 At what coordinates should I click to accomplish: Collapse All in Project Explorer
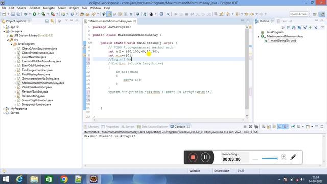(46, 21)
